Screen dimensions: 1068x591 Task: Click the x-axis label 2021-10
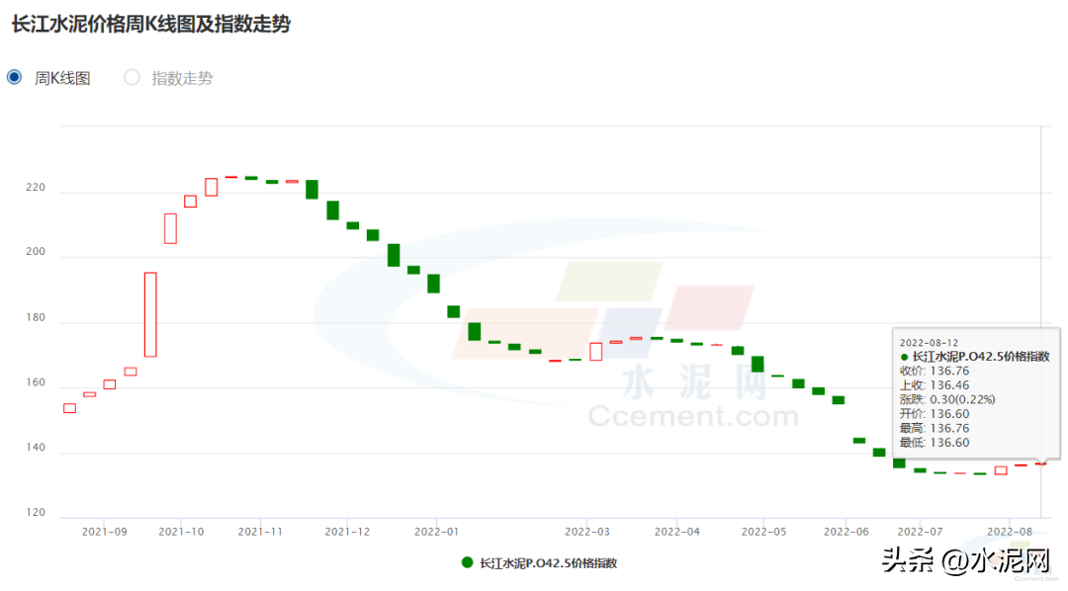pos(181,532)
